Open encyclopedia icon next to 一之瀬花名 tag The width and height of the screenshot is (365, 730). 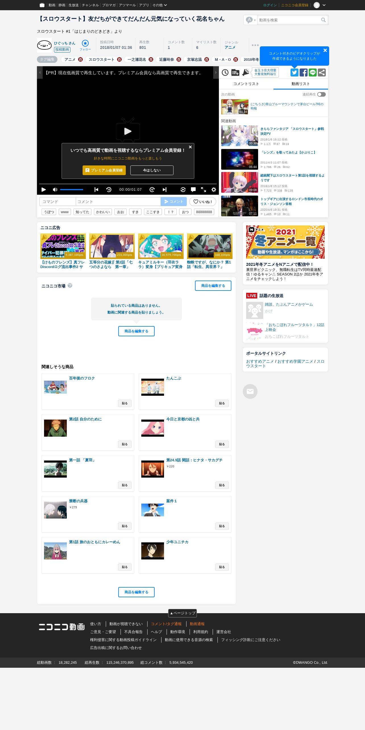[151, 59]
